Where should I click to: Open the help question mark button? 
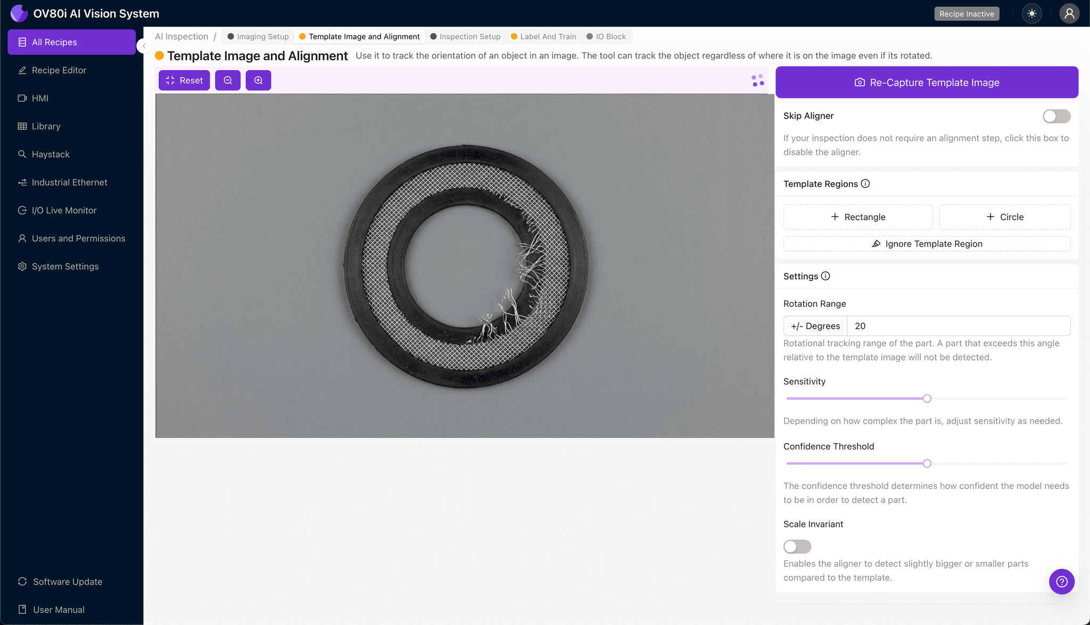(1062, 581)
